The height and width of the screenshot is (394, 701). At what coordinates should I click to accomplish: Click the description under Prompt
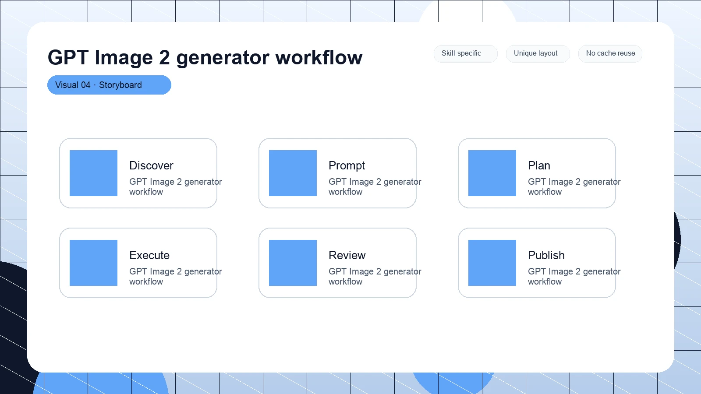(x=375, y=186)
